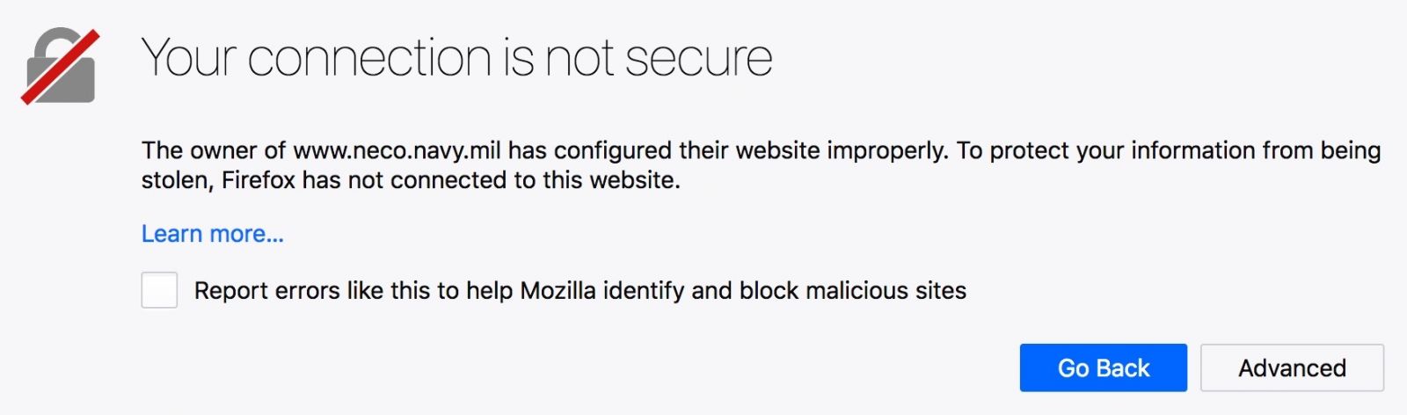Viewport: 1407px width, 415px height.
Task: Click the word Mozilla in the checkbox label
Action: coord(558,291)
